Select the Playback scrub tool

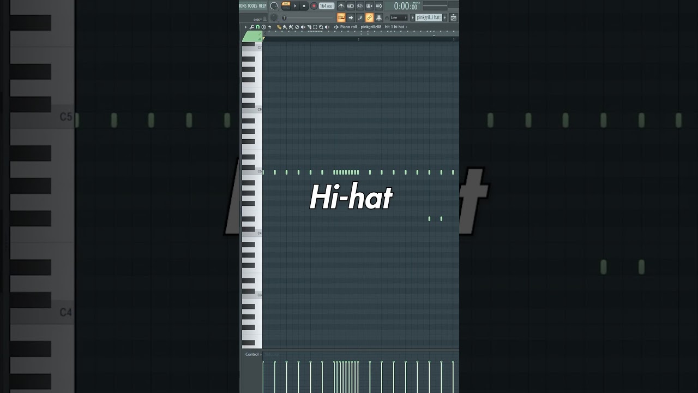pos(327,27)
